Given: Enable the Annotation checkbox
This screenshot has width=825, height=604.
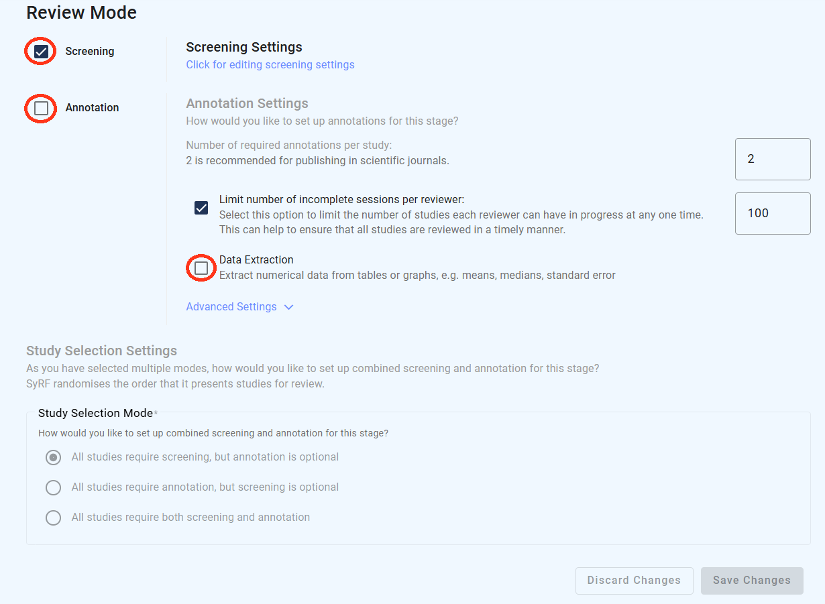Looking at the screenshot, I should coord(41,108).
